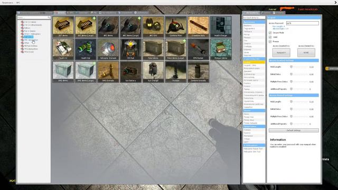Spawn the Combine Mine entity
This screenshot has height=190, width=338.
(176, 27)
